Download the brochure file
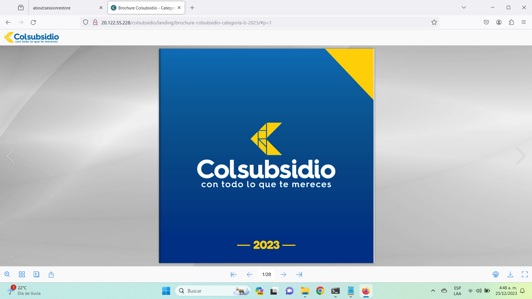 pos(510,274)
